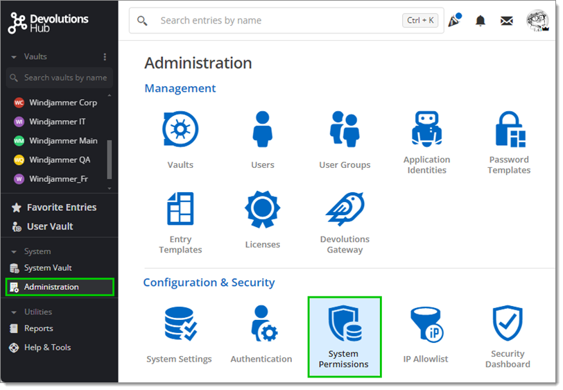This screenshot has height=390, width=563.
Task: Open Windjammer Main vault
Action: pos(55,141)
